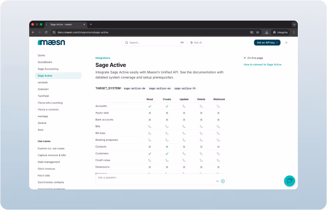Image resolution: width=327 pixels, height=210 pixels.
Task: Click the Customers Create checkmark
Action: click(x=167, y=154)
